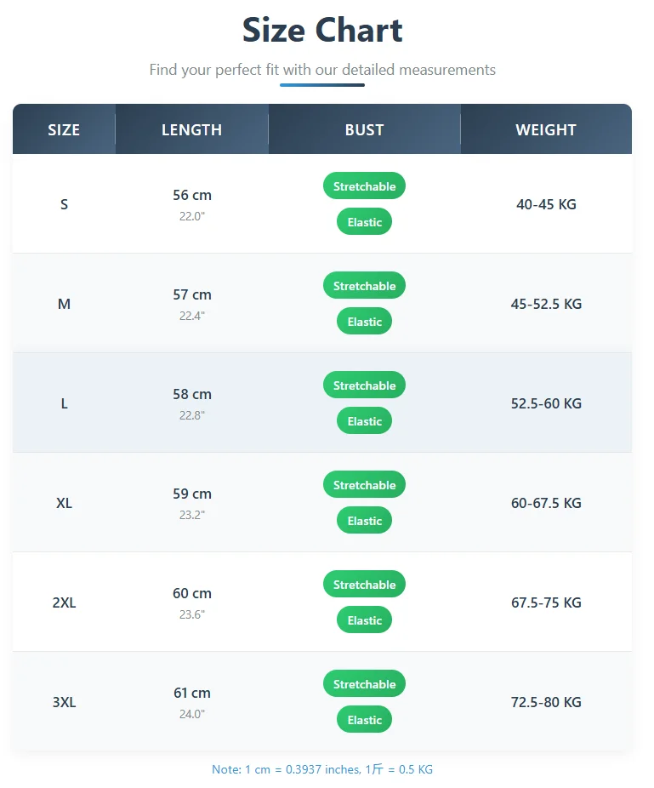Screen dimensions: 654x788
Task: Select the L size label
Action: pos(64,403)
